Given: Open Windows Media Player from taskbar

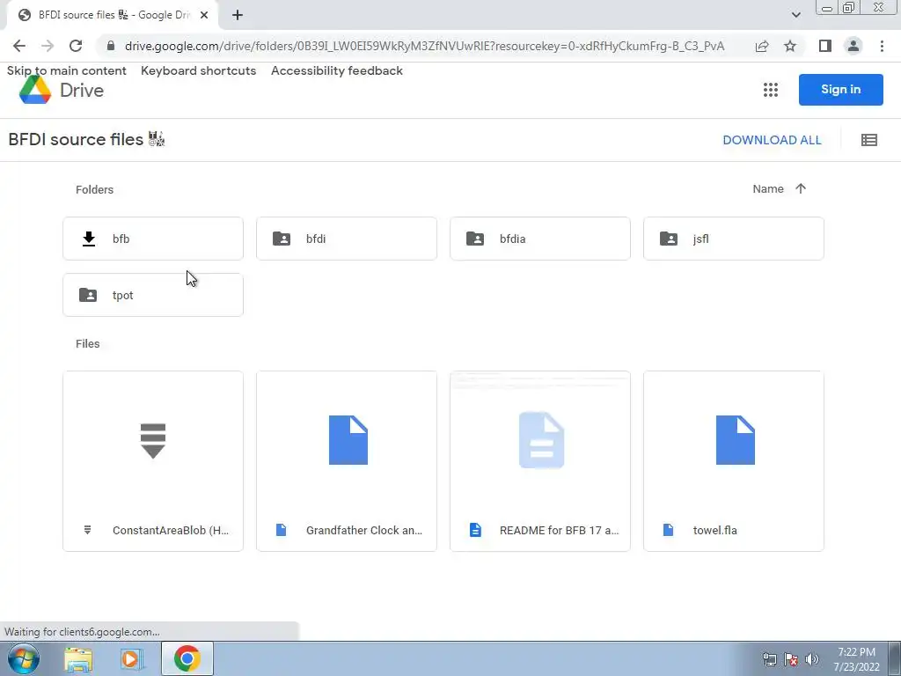Looking at the screenshot, I should (132, 659).
